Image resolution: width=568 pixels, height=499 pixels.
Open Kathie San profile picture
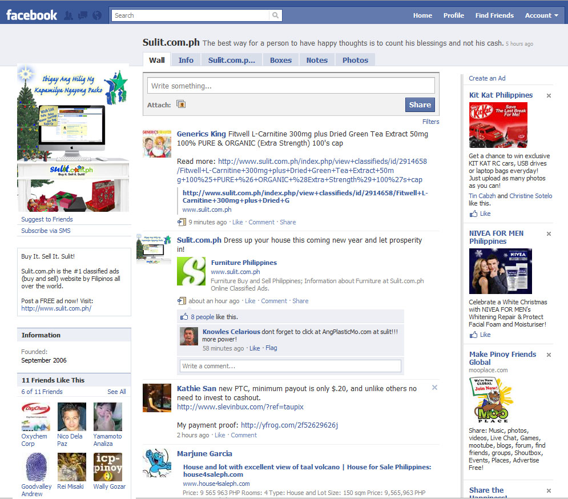point(157,398)
